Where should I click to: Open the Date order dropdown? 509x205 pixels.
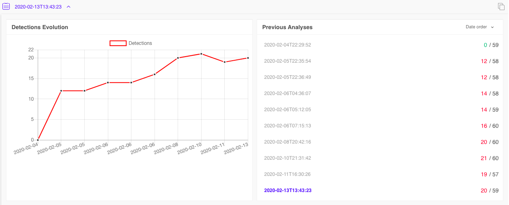click(x=480, y=27)
